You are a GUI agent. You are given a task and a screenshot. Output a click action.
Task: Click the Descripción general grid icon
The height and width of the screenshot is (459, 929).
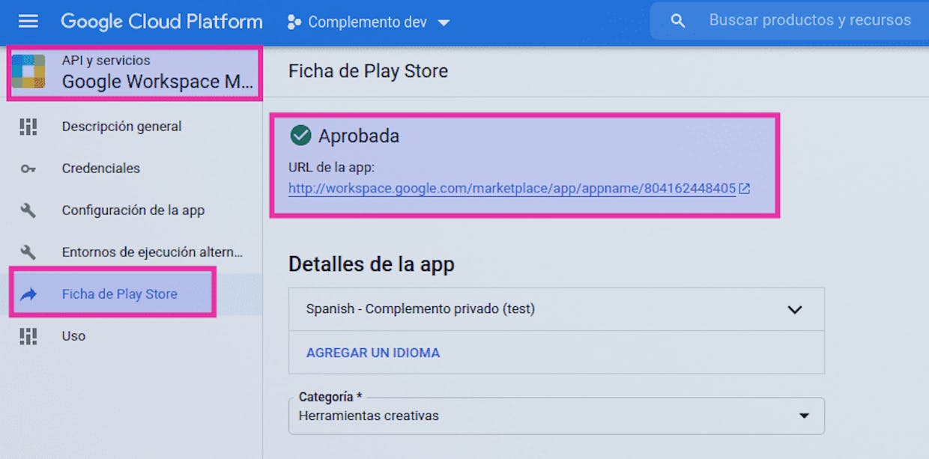point(28,127)
